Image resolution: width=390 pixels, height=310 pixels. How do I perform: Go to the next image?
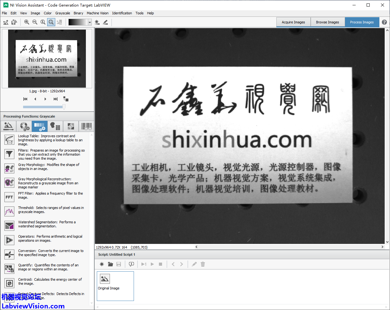pos(45,99)
